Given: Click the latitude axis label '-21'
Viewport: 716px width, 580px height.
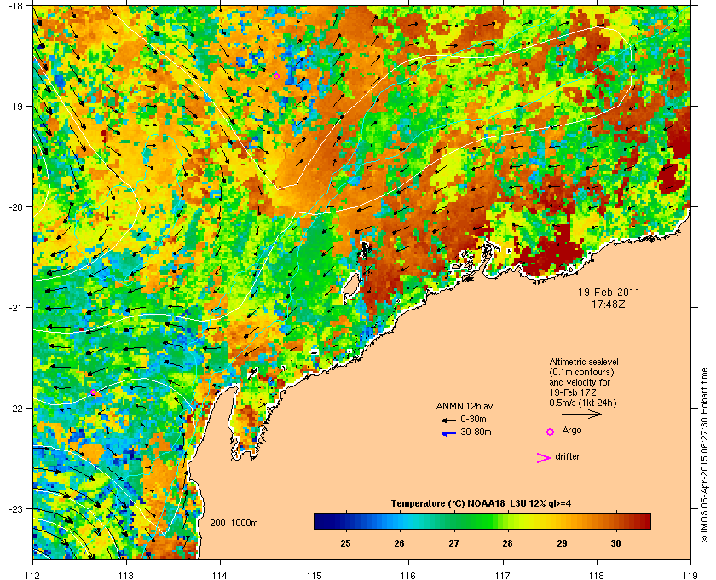Looking at the screenshot, I should (15, 308).
